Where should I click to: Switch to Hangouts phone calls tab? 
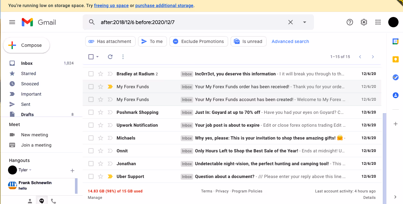53,201
